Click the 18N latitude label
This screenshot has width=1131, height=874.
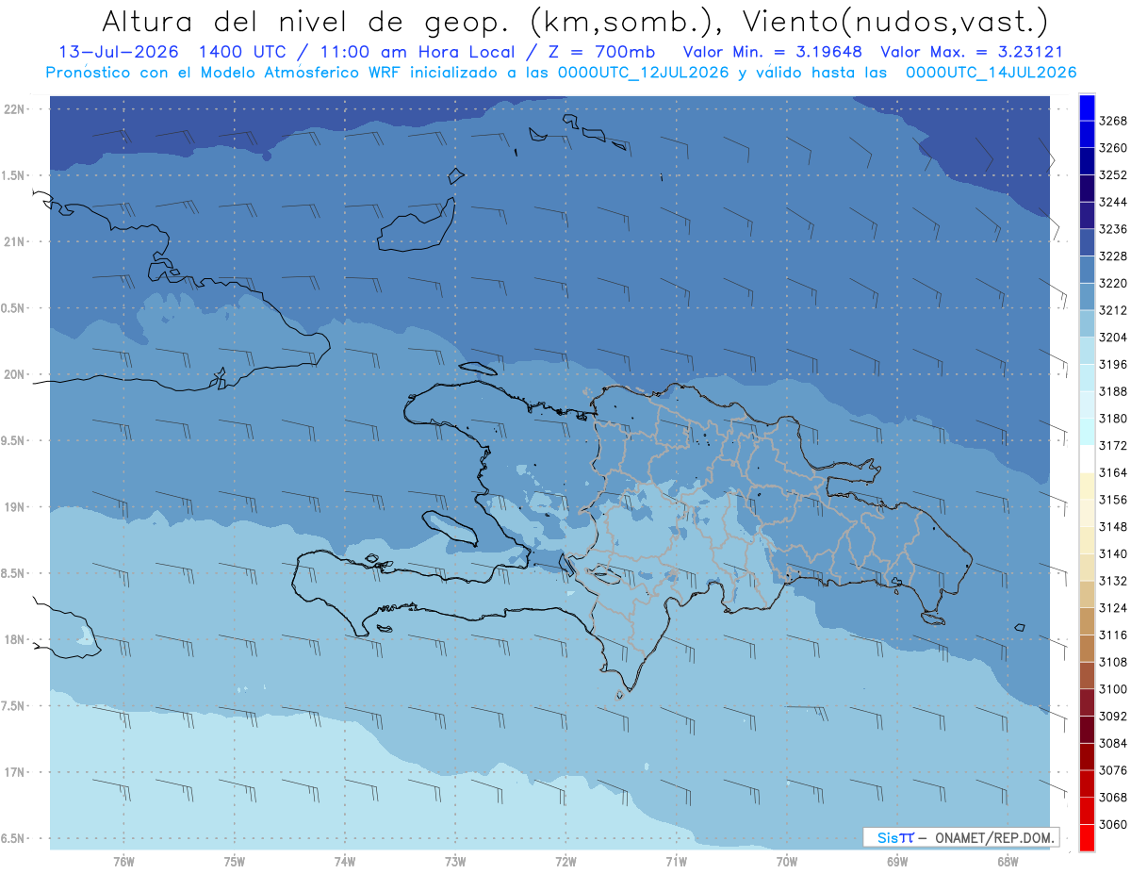pyautogui.click(x=14, y=640)
